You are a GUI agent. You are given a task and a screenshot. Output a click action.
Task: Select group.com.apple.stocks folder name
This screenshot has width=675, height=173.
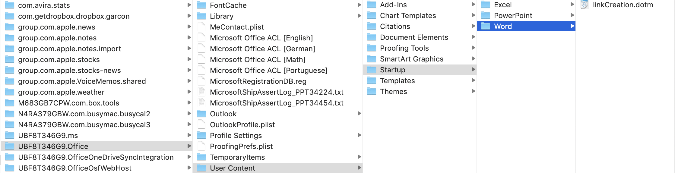[x=59, y=59]
